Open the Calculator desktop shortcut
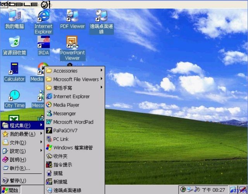Image resolution: width=248 pixels, height=194 pixels. 14,72
